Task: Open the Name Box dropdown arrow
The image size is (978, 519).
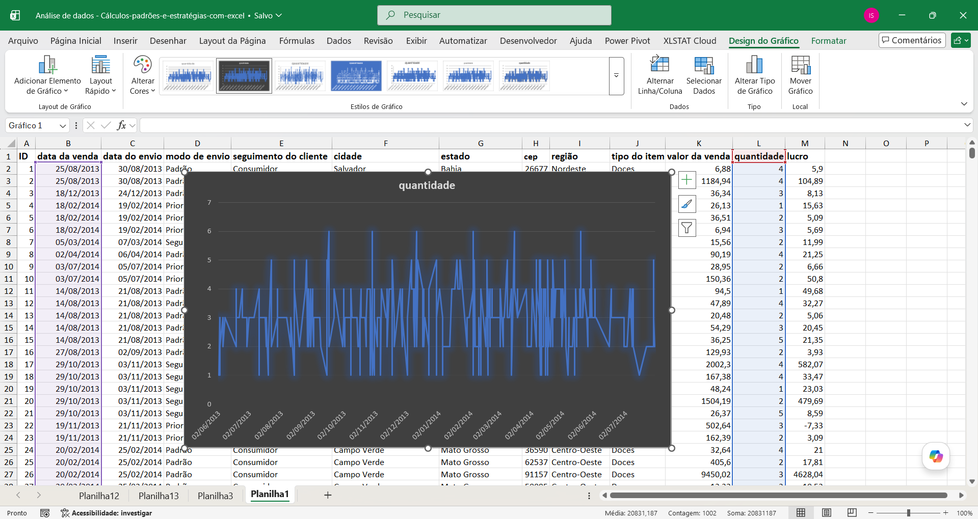Action: click(63, 126)
